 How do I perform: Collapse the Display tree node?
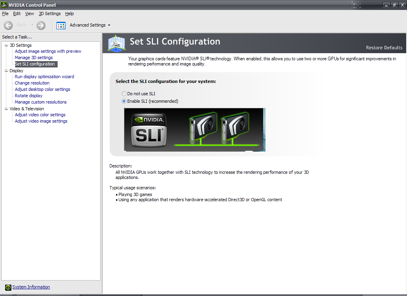[x=6, y=71]
